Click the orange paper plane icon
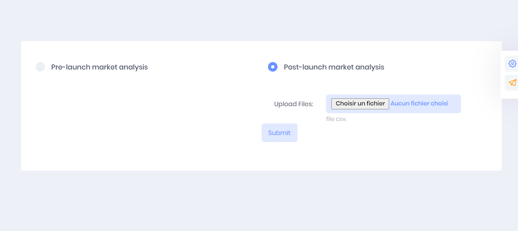The width and height of the screenshot is (518, 231). coord(512,83)
